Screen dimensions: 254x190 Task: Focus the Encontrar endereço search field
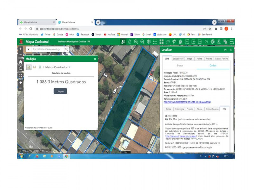(x=47, y=49)
